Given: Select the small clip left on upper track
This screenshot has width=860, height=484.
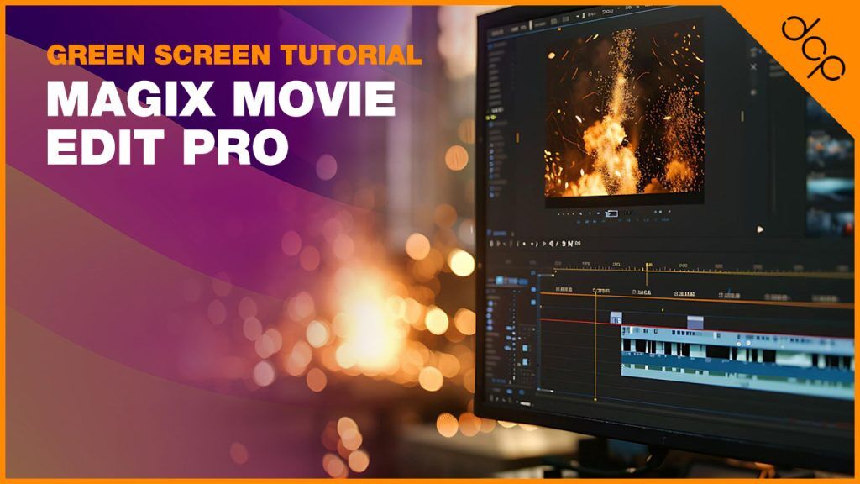Looking at the screenshot, I should [x=616, y=317].
